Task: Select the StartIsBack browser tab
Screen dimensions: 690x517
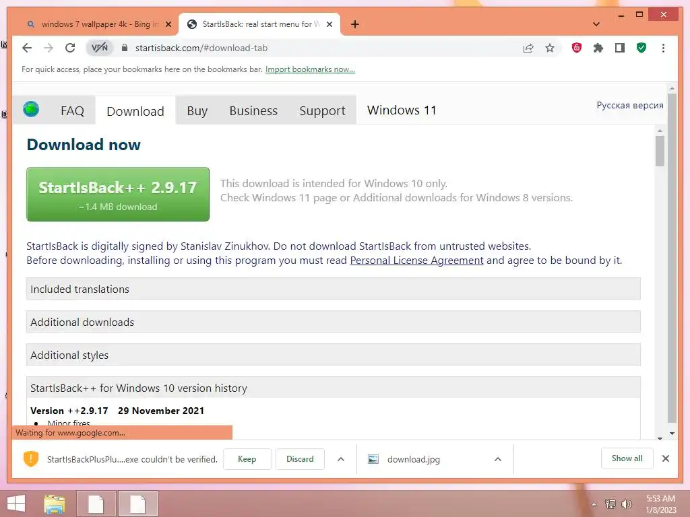Action: [x=259, y=24]
